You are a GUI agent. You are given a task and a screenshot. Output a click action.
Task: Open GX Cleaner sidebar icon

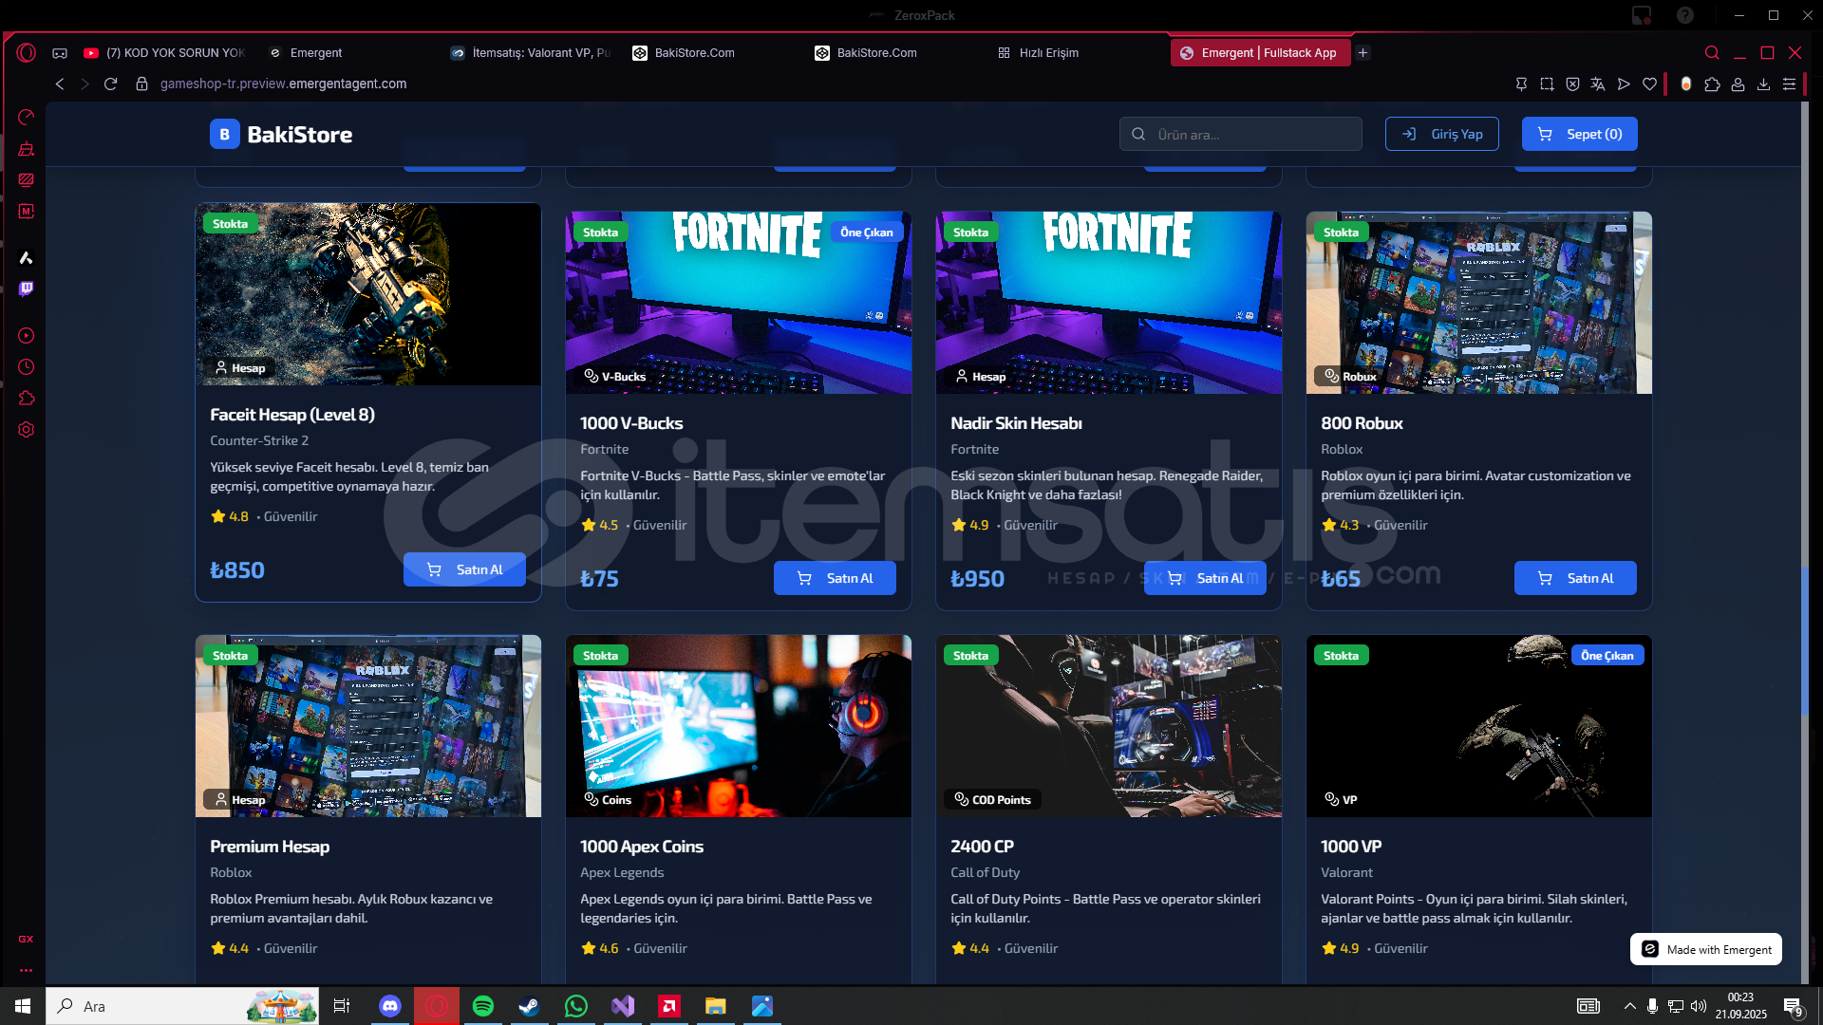(x=26, y=148)
